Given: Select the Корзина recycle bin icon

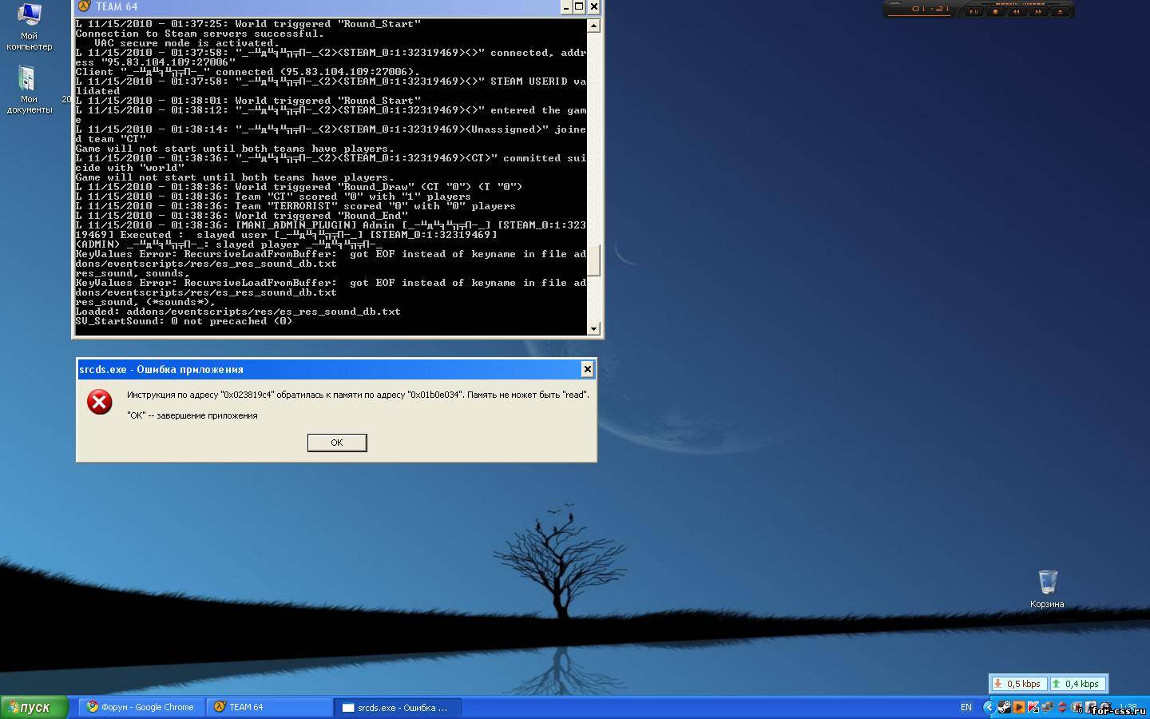Looking at the screenshot, I should pyautogui.click(x=1047, y=589).
